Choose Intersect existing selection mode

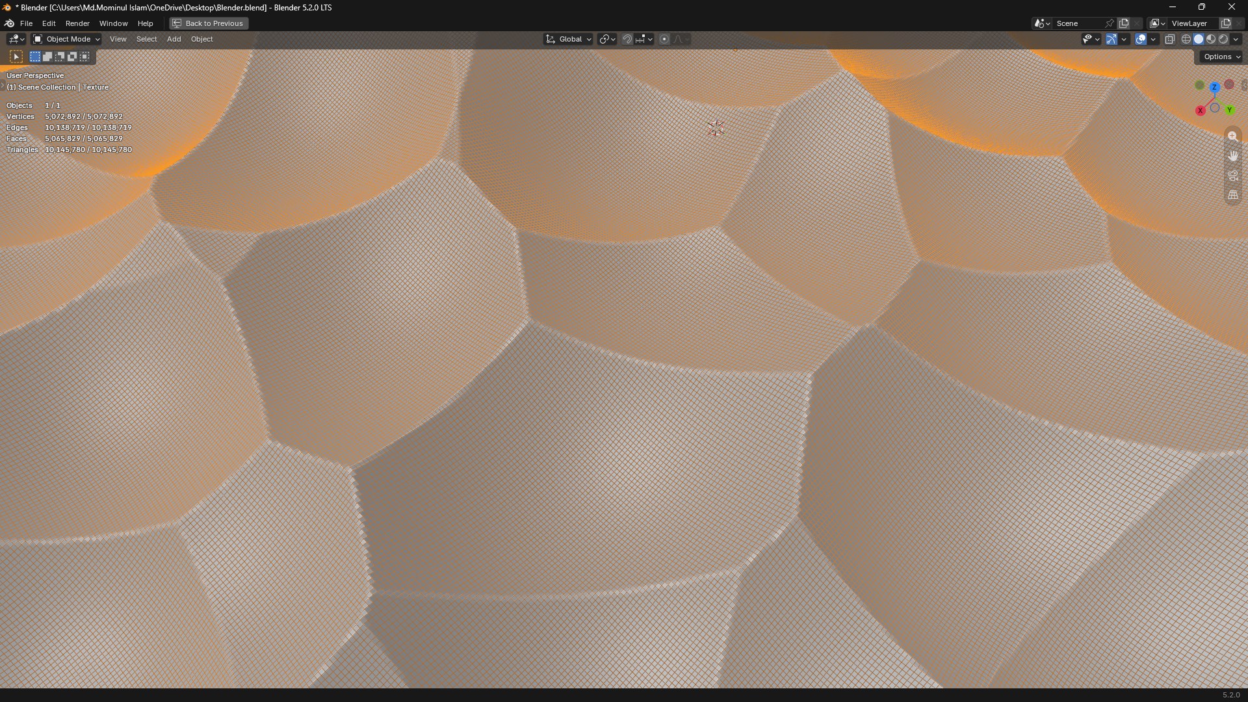coord(84,57)
